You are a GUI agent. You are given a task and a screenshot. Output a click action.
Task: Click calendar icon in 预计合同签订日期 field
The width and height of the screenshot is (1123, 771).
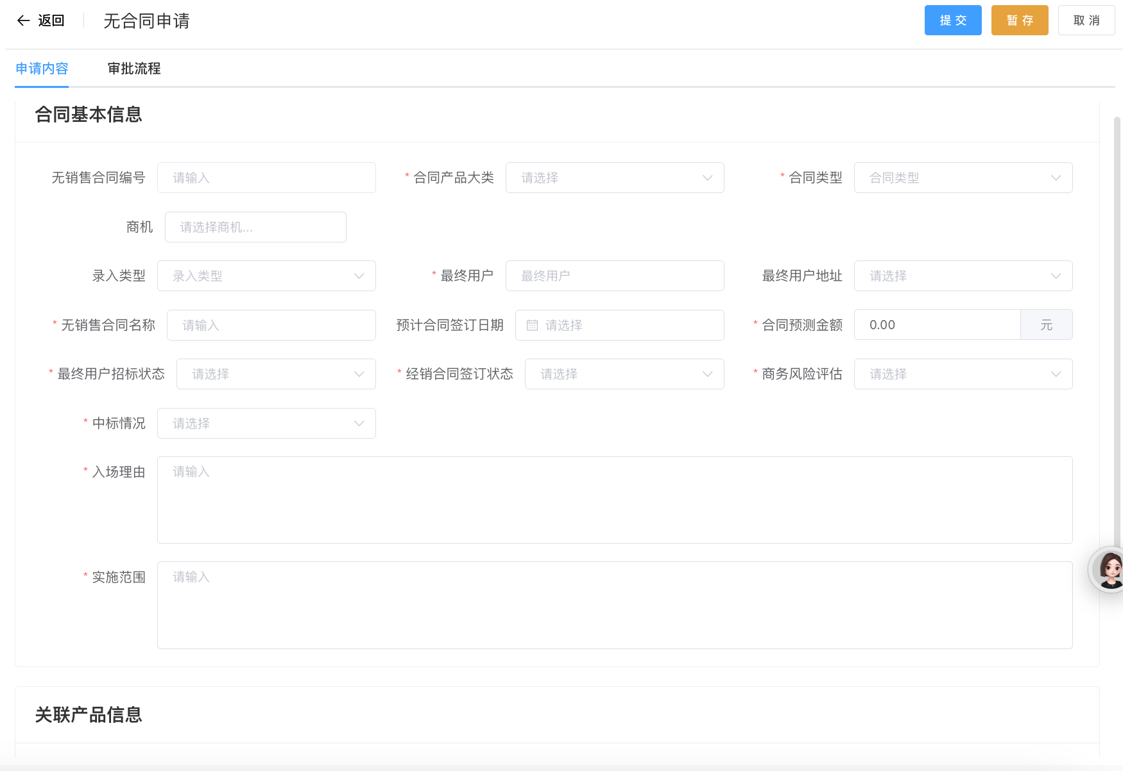coord(532,325)
